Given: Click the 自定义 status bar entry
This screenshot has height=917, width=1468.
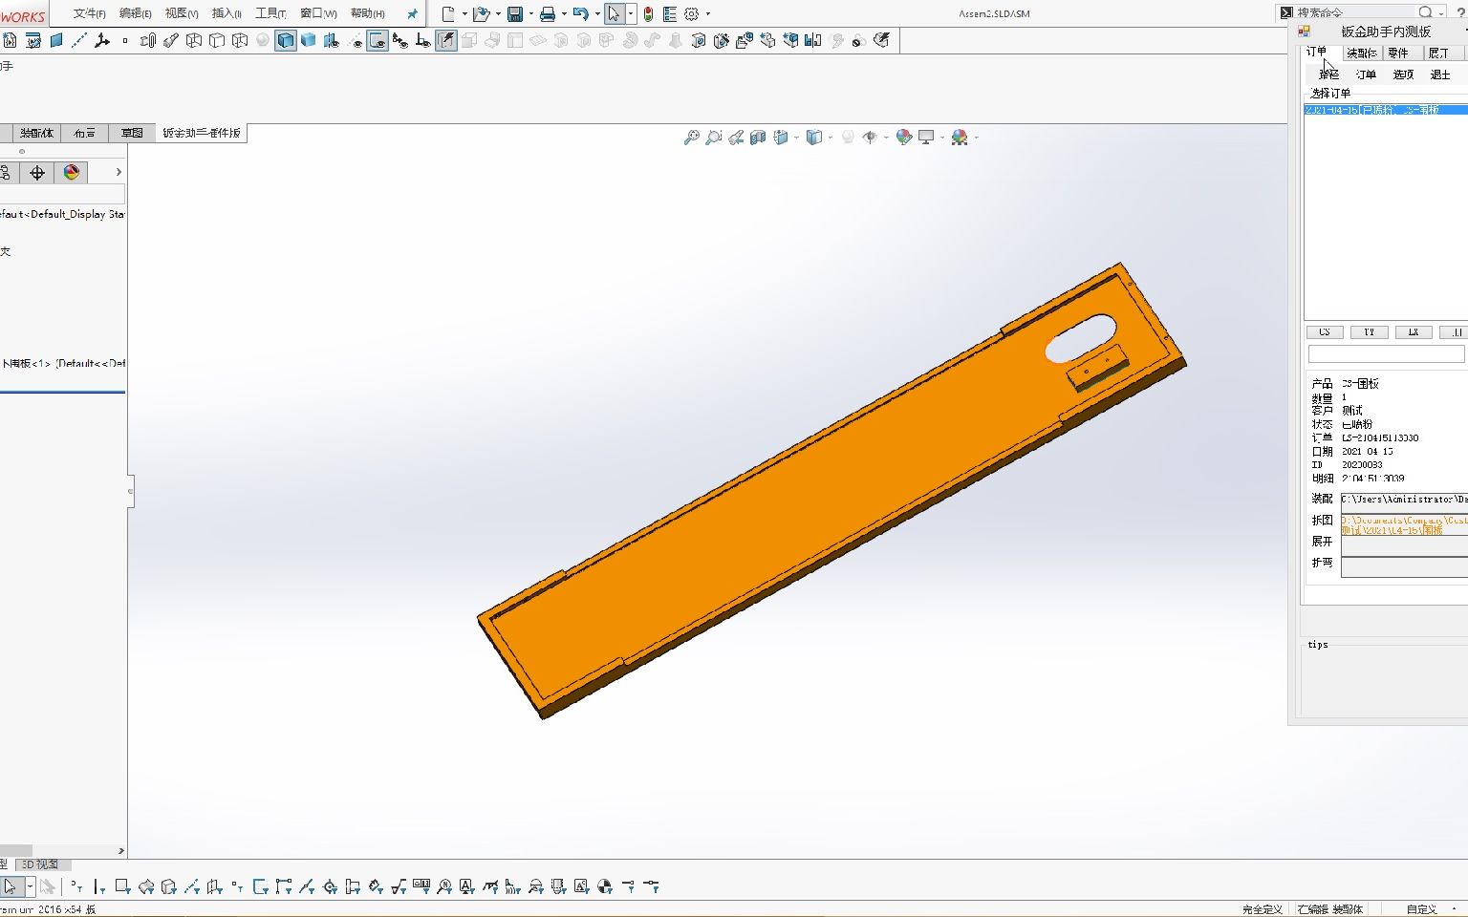Looking at the screenshot, I should [1421, 909].
